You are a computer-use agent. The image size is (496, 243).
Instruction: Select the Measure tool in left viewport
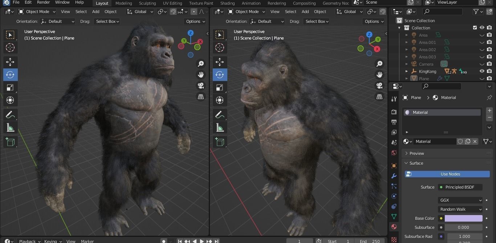point(10,128)
